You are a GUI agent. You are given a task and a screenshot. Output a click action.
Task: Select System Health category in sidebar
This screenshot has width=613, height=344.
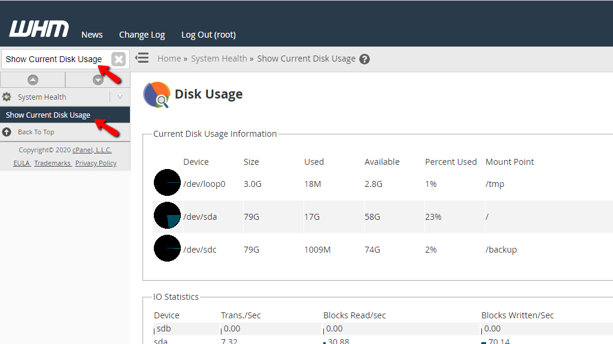(x=42, y=97)
